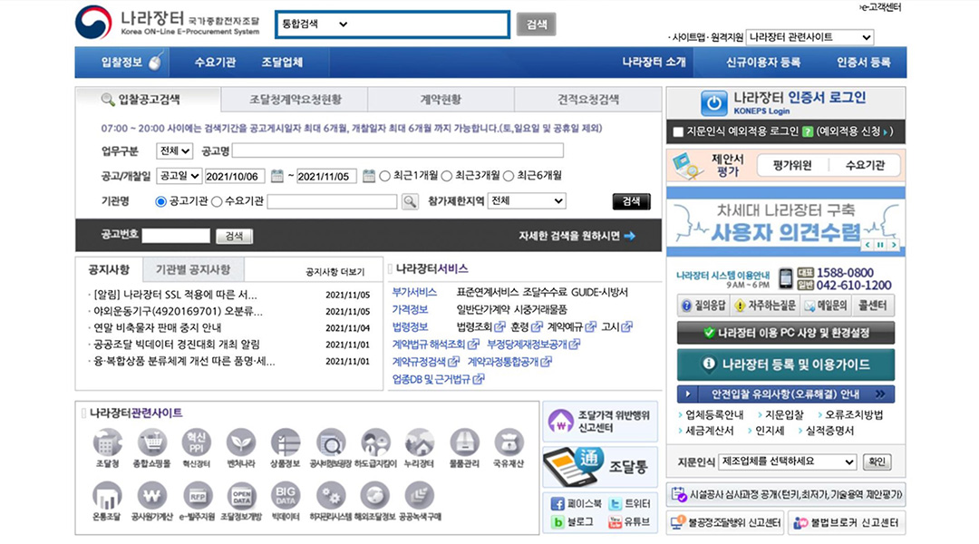Switch to the 조달청계약요청현황 tab

point(295,100)
